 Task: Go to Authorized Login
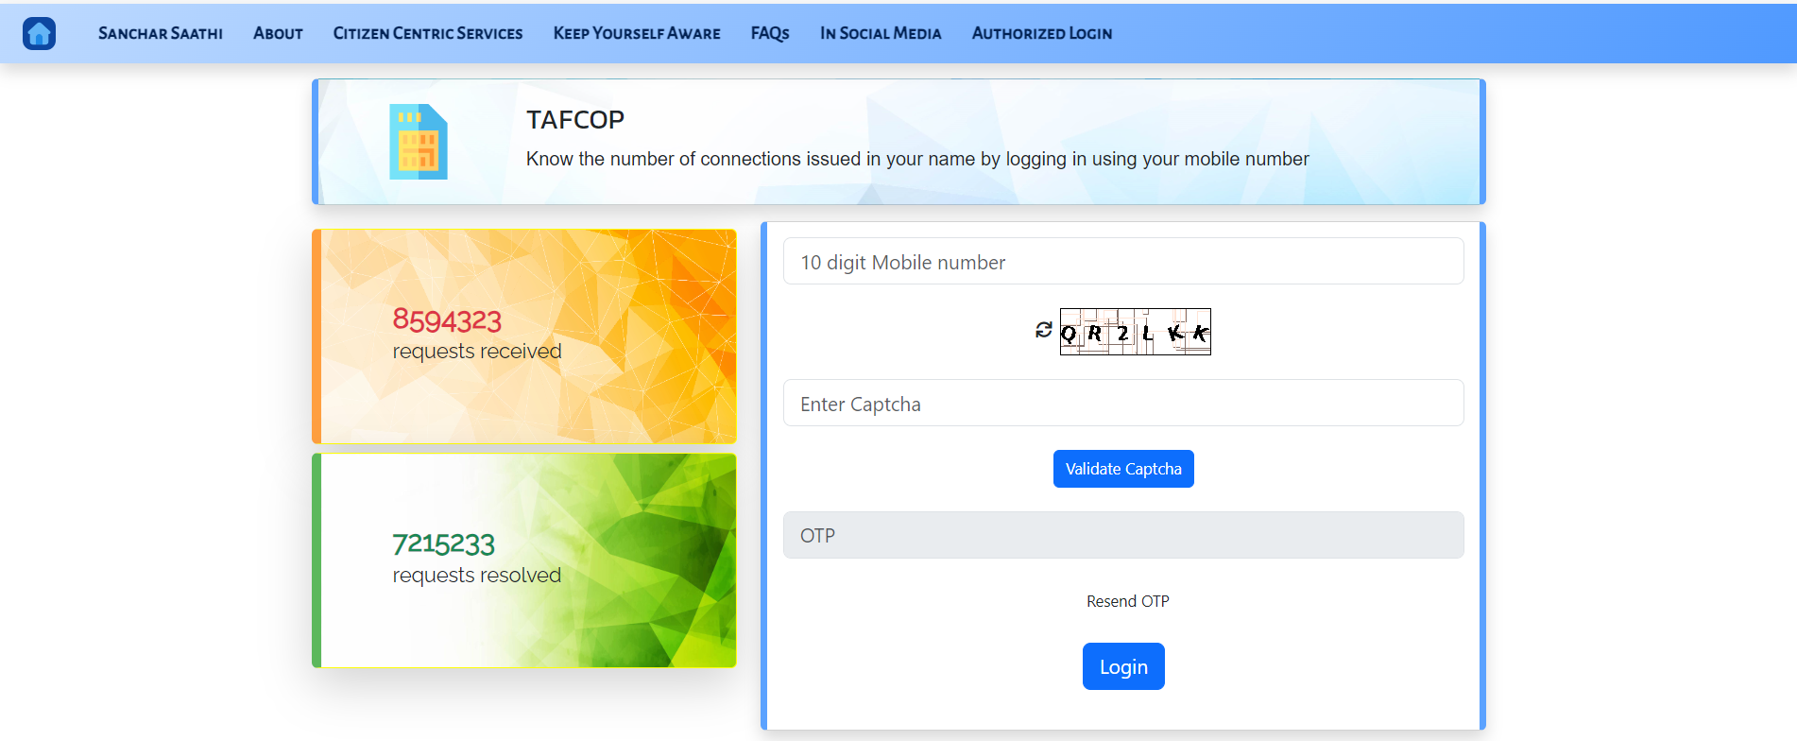[x=1041, y=33]
